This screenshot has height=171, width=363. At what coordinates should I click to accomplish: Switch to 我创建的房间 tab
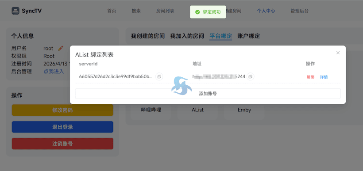(x=148, y=36)
